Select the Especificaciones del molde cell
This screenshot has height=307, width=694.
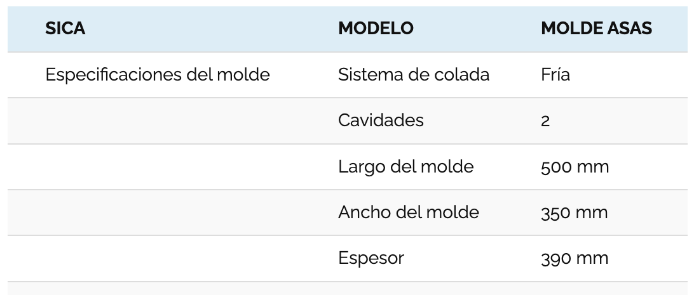[158, 75]
